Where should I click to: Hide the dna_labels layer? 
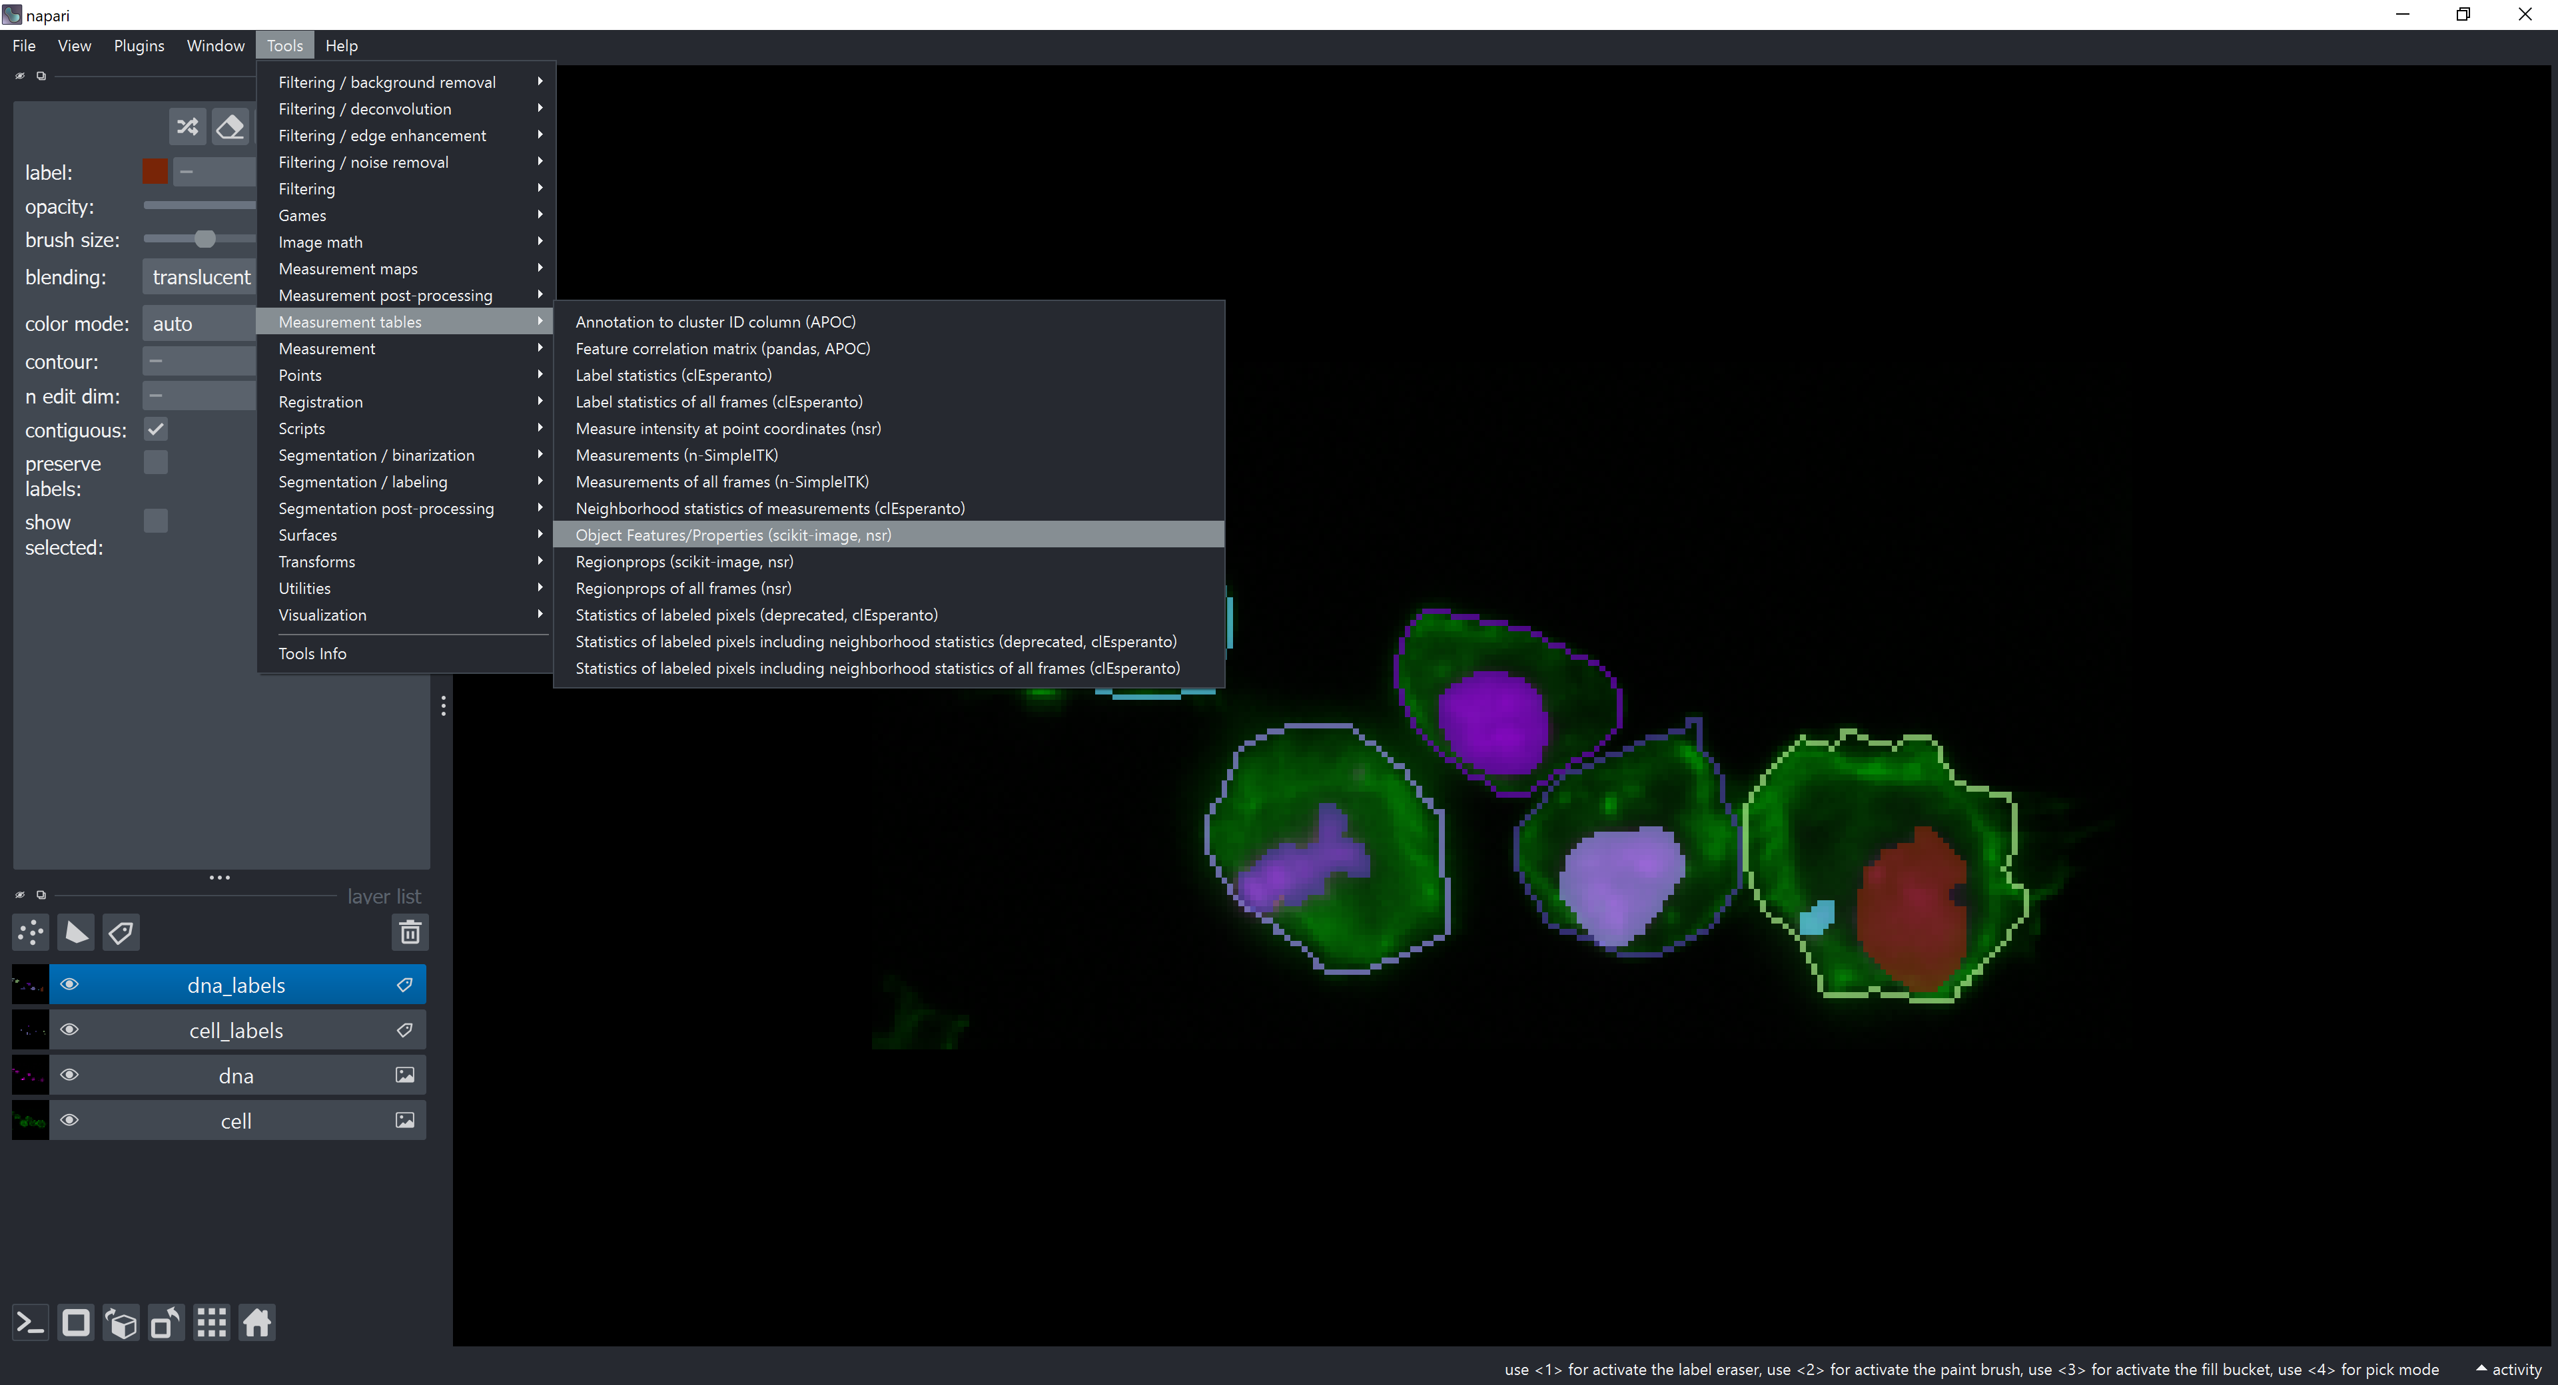point(69,985)
